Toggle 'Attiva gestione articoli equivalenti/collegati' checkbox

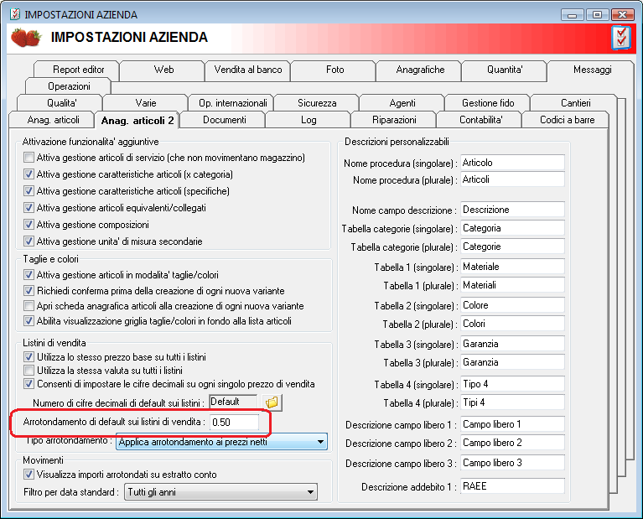[29, 208]
